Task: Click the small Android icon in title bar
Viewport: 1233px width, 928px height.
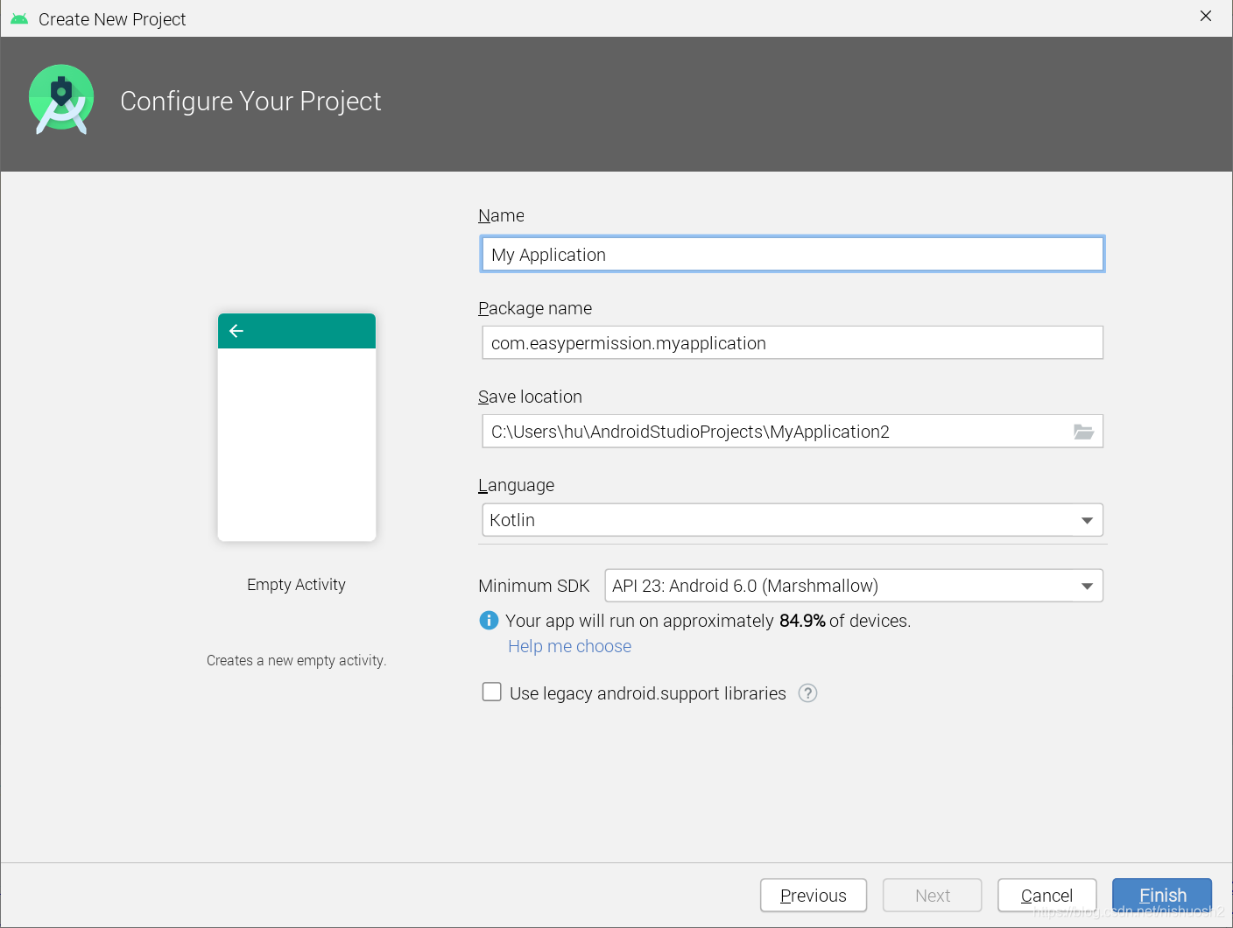Action: click(19, 18)
